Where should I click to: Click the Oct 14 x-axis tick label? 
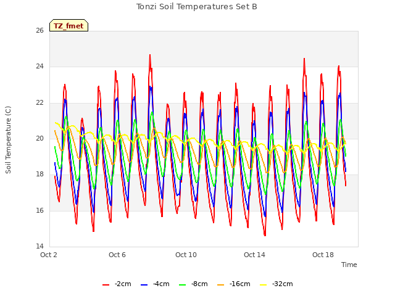point(254,255)
